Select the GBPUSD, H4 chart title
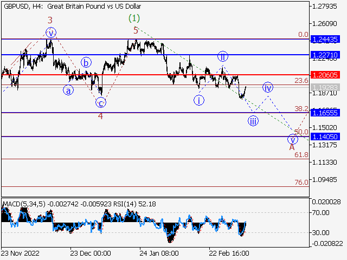This screenshot has height=260, width=347. 72,6
